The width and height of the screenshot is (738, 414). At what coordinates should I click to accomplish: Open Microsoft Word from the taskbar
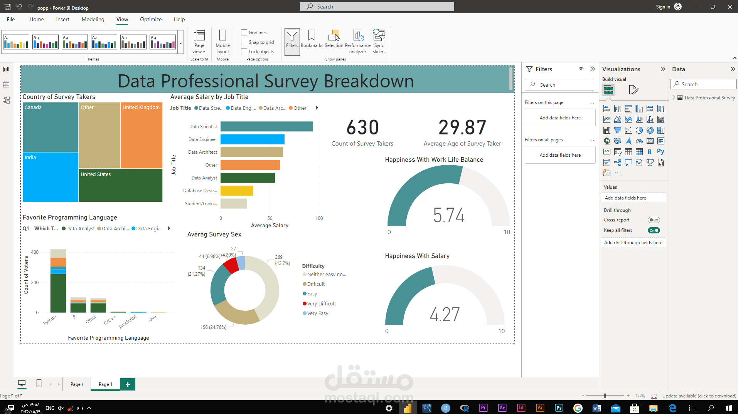(x=596, y=408)
